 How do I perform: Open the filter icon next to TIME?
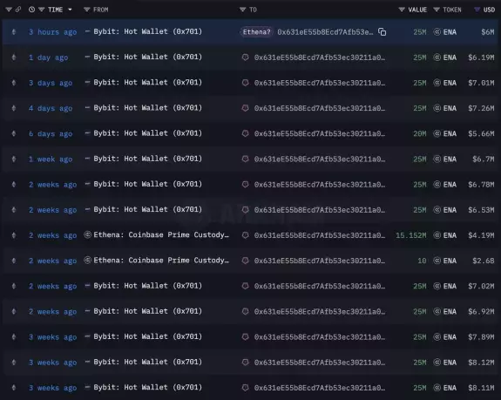point(41,10)
